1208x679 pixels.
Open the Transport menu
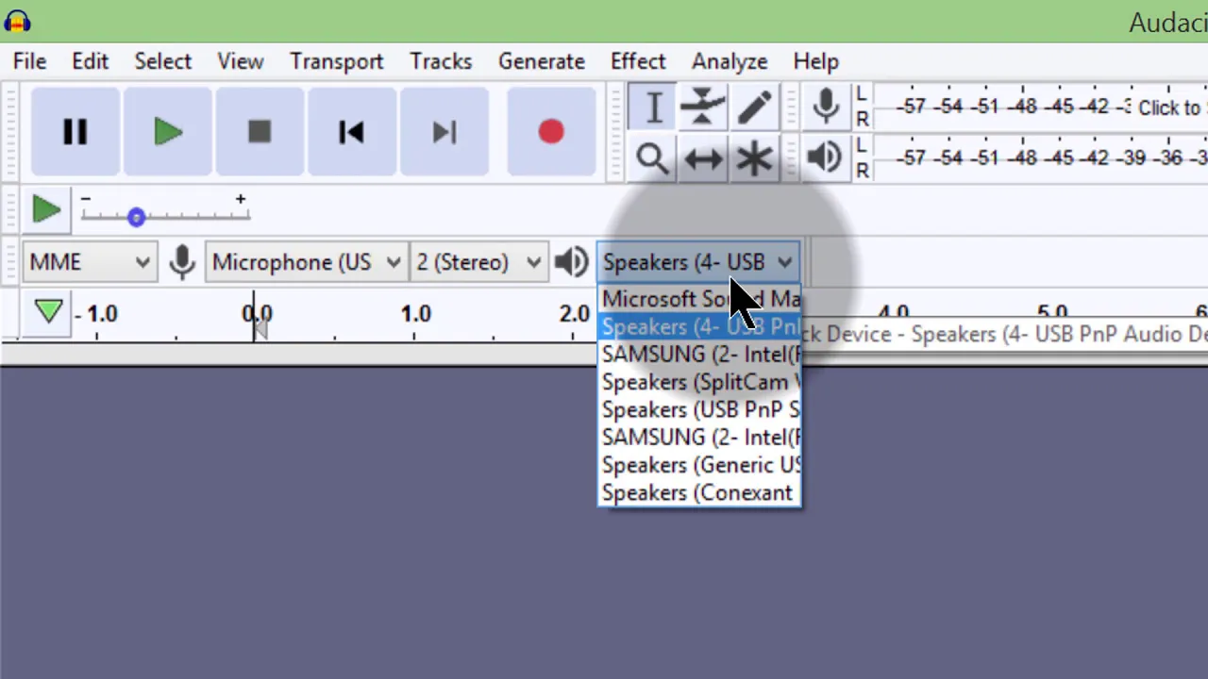coord(336,61)
